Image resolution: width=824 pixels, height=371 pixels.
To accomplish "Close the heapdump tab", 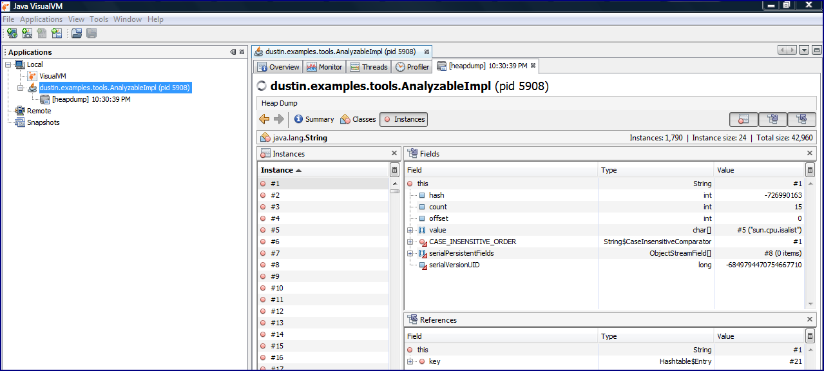I will [x=533, y=66].
